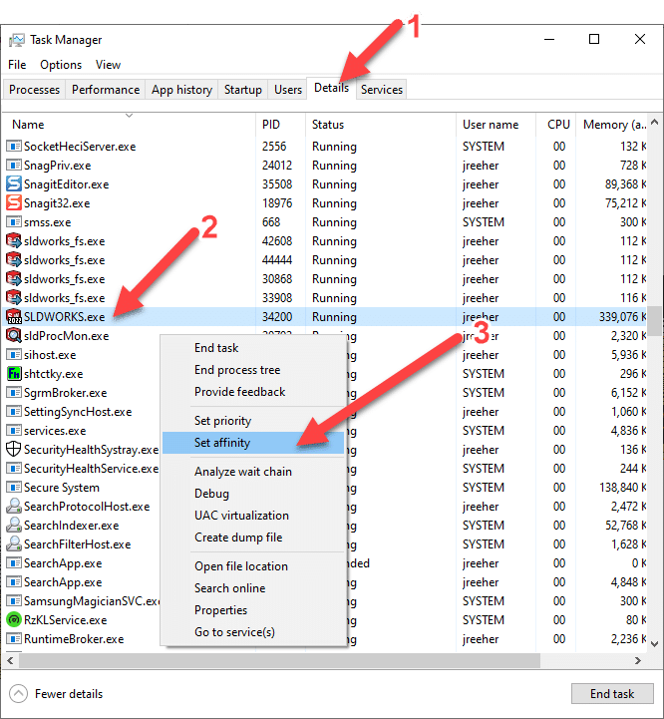Viewport: 664px width, 719px height.
Task: Select Analyze wait chain
Action: point(253,472)
